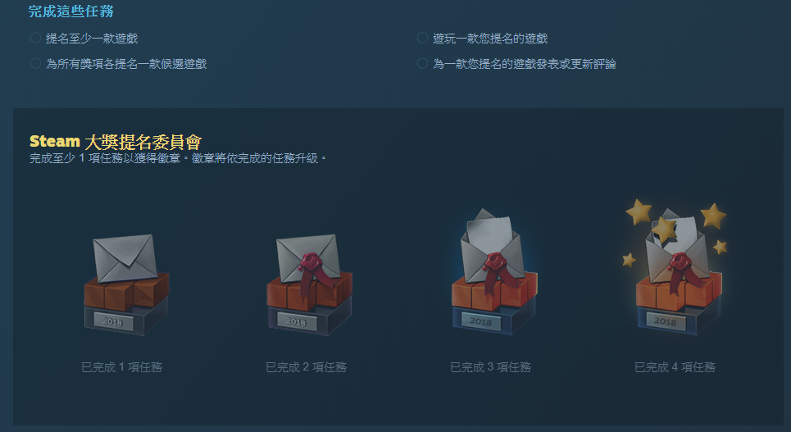Toggle the circle beside 為一款您提名的遊戲發表或更新評論

(422, 63)
